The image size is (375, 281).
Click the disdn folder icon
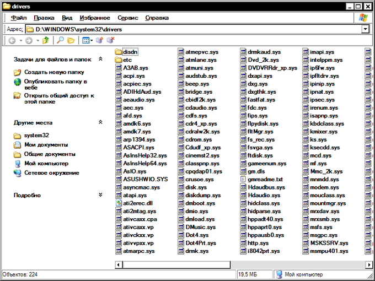click(119, 52)
